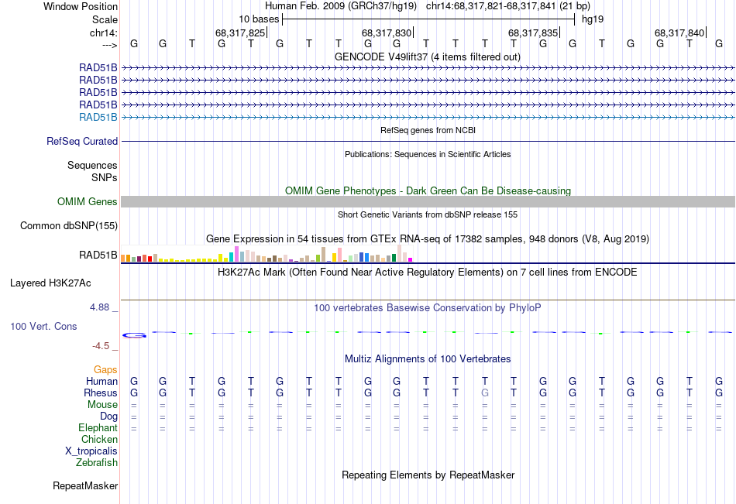Image resolution: width=736 pixels, height=504 pixels.
Task: Click the large blue G PhyloP logo
Action: click(134, 335)
